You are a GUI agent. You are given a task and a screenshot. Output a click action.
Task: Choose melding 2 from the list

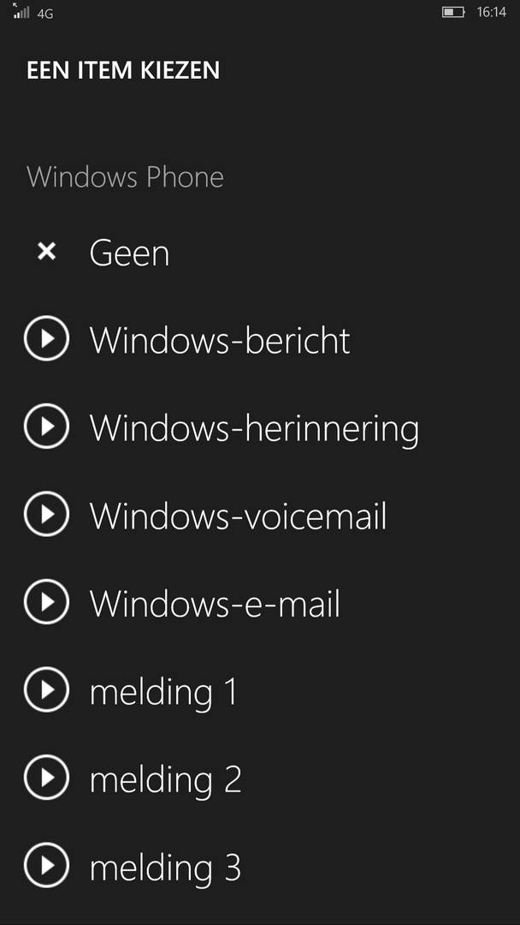coord(165,779)
